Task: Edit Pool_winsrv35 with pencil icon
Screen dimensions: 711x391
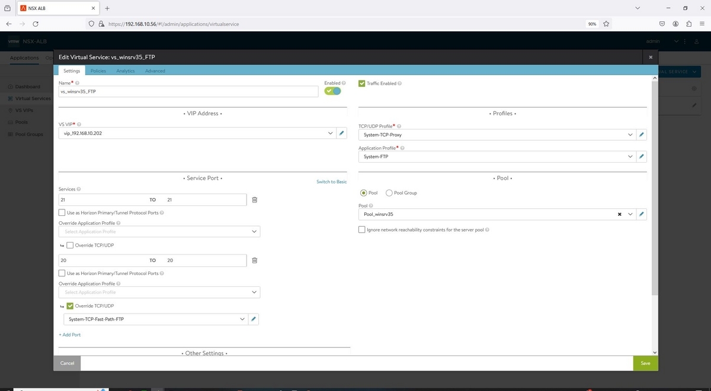Action: [x=642, y=214]
